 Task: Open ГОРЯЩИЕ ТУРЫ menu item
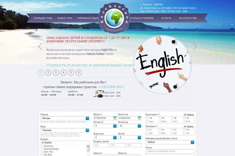(43, 18)
